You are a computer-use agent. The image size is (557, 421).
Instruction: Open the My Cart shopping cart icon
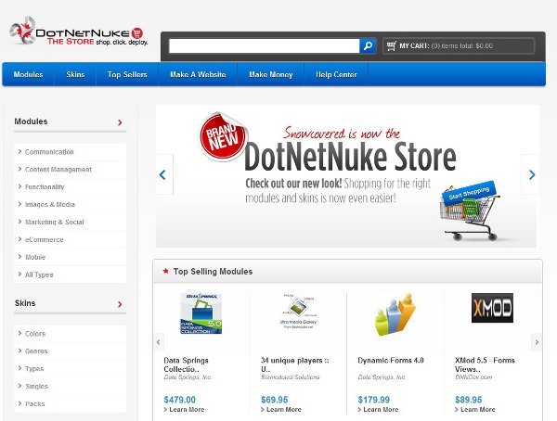click(x=391, y=46)
